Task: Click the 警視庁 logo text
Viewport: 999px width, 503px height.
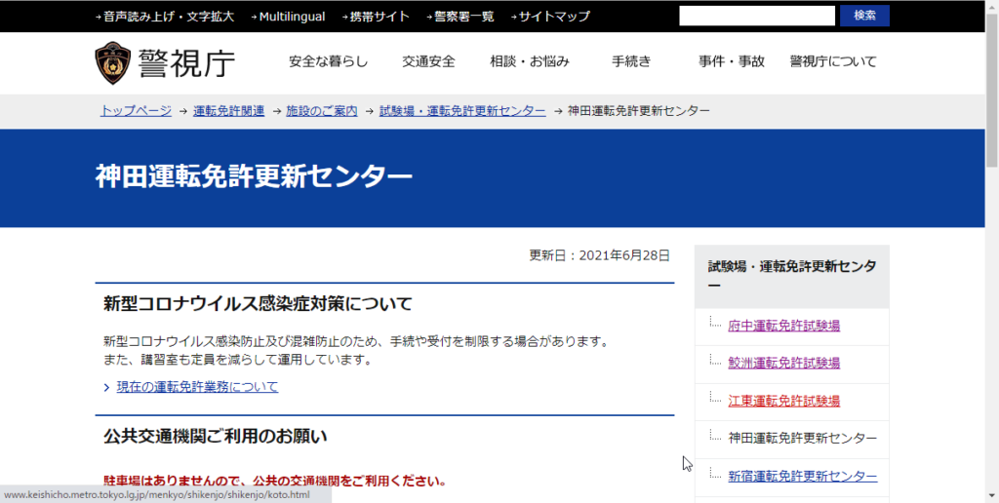Action: (186, 63)
